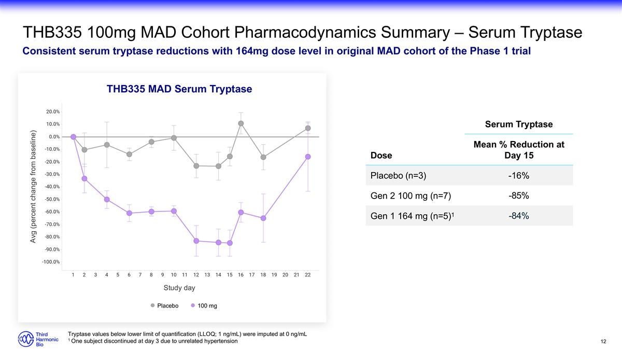This screenshot has height=350, width=622.
Task: Select the main slide title text
Action: 302,33
